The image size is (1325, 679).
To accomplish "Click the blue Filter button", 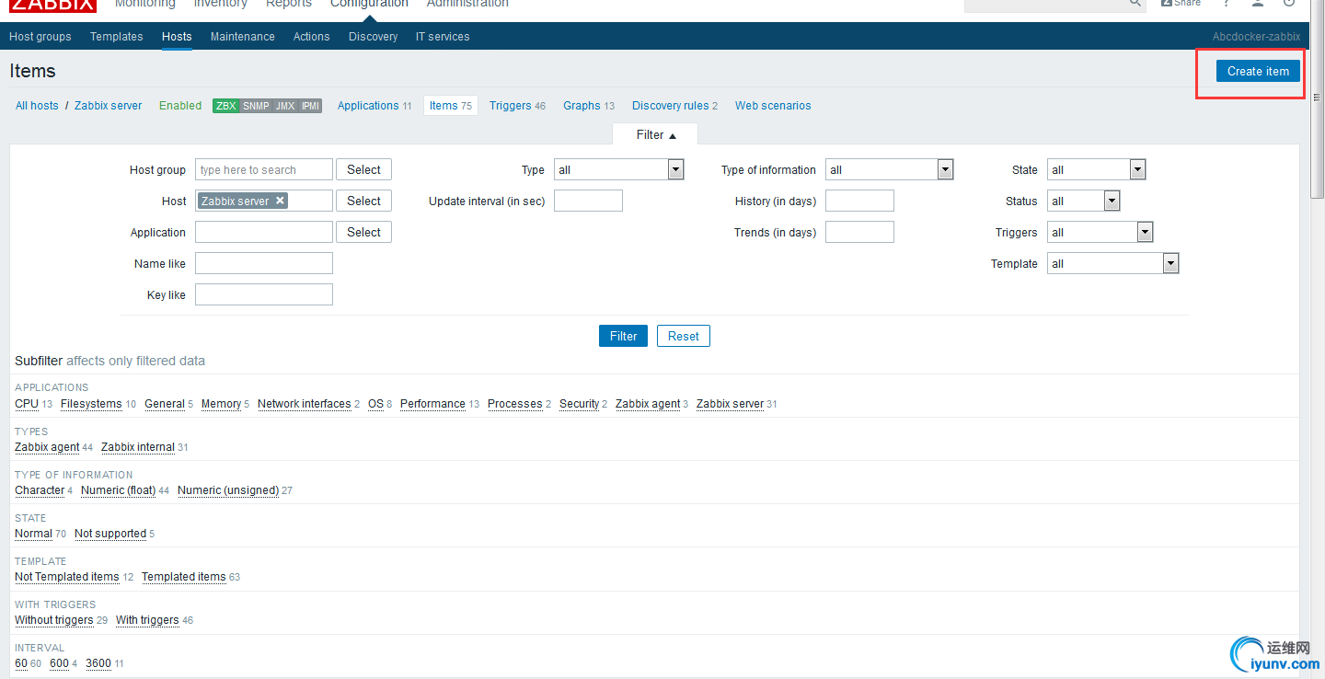I will click(x=623, y=336).
